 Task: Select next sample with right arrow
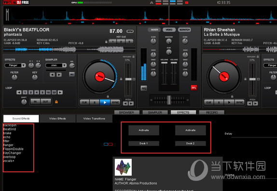click(x=59, y=75)
